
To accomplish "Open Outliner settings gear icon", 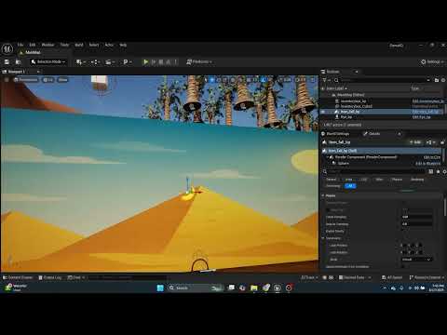I will click(x=443, y=80).
